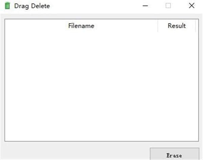The width and height of the screenshot is (203, 160).
Task: Click the divider between Filename and Result
Action: [x=158, y=26]
